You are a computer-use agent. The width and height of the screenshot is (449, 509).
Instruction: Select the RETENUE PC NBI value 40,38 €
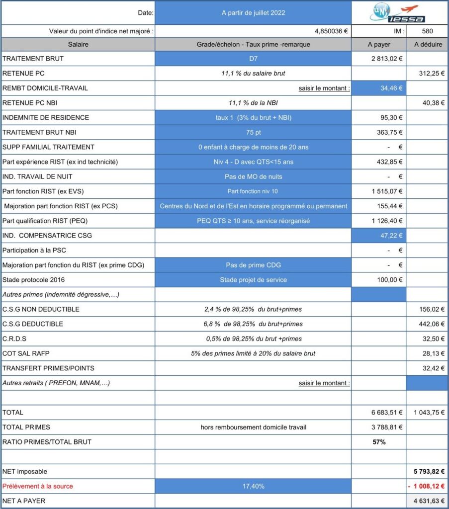434,103
